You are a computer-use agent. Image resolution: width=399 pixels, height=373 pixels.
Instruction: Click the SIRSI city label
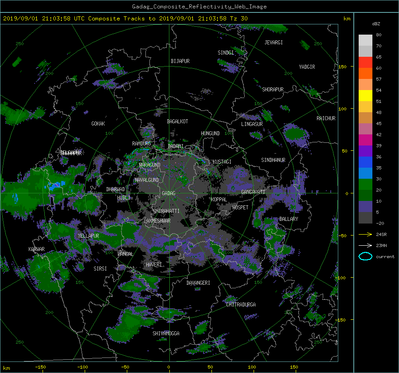pos(100,269)
